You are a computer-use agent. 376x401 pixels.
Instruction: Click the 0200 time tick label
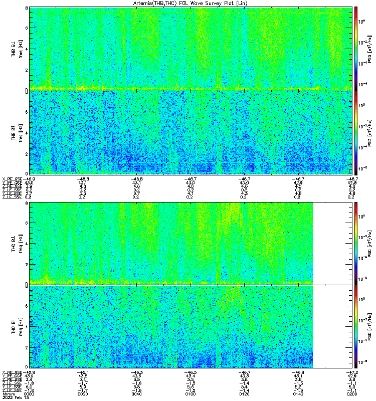point(352,394)
